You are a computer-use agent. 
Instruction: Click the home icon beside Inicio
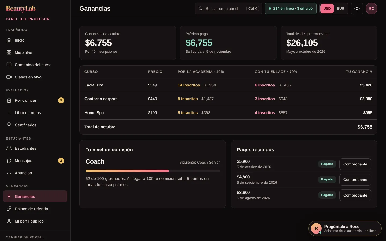pyautogui.click(x=9, y=40)
